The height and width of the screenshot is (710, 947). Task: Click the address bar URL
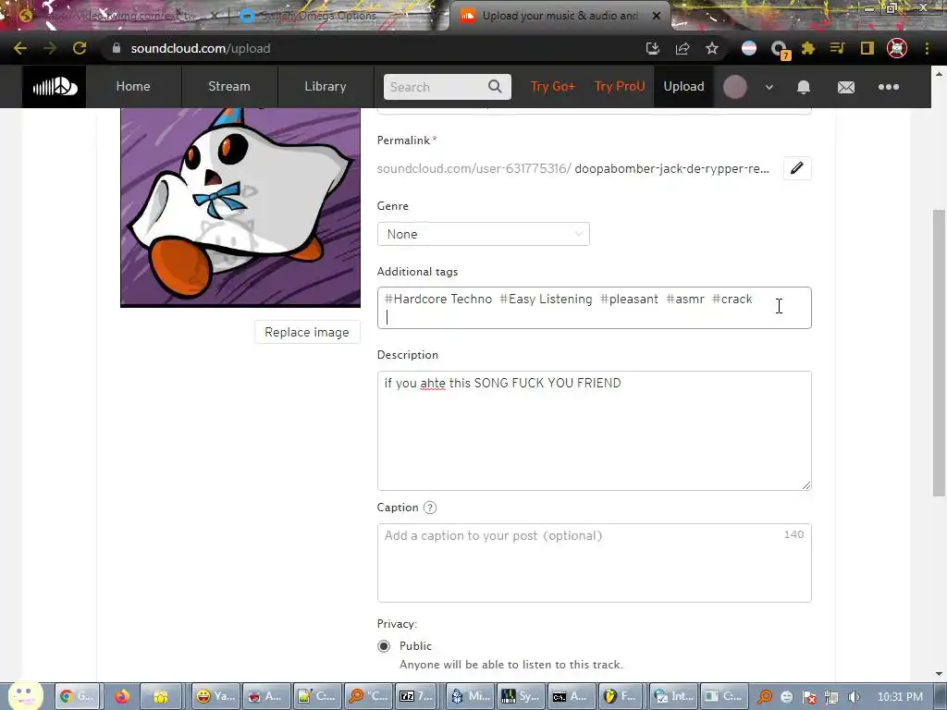201,48
